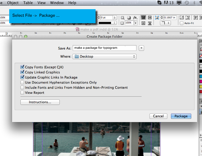Click the Adobe updates count 13

click(171, 3)
